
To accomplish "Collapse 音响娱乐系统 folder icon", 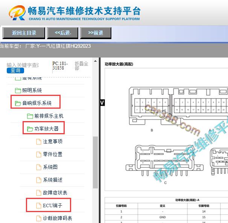I will coord(18,103).
